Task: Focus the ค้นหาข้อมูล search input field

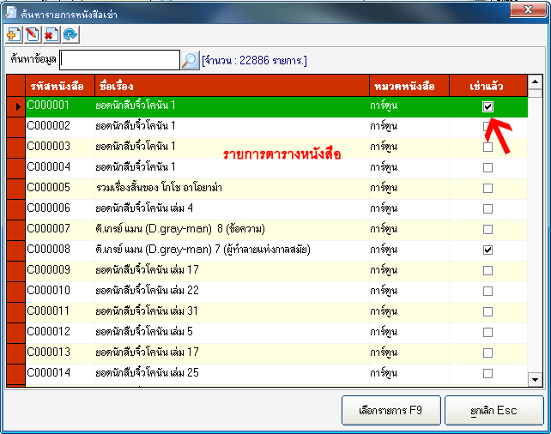Action: coord(119,60)
